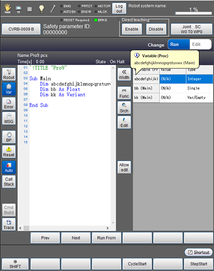Open the Srch search tool
This screenshot has height=271, width=214.
click(124, 108)
